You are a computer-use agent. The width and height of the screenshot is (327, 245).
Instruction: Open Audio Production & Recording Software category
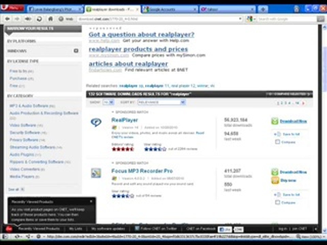44,113
